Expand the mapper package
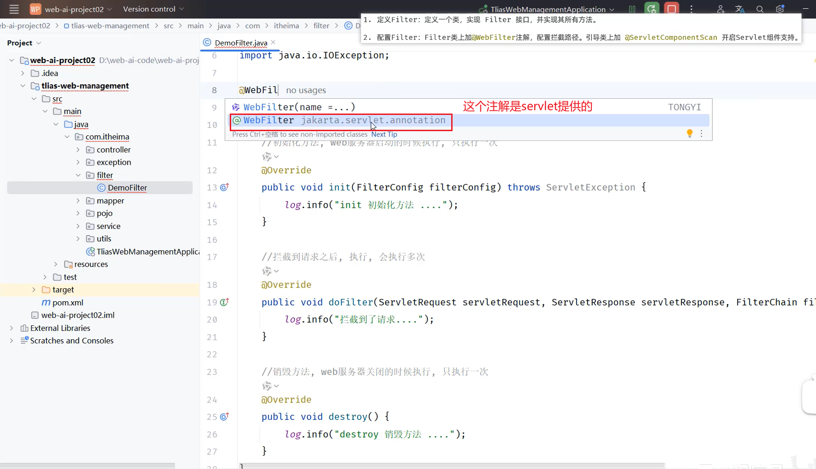Screen dimensions: 816x469 click(x=78, y=201)
